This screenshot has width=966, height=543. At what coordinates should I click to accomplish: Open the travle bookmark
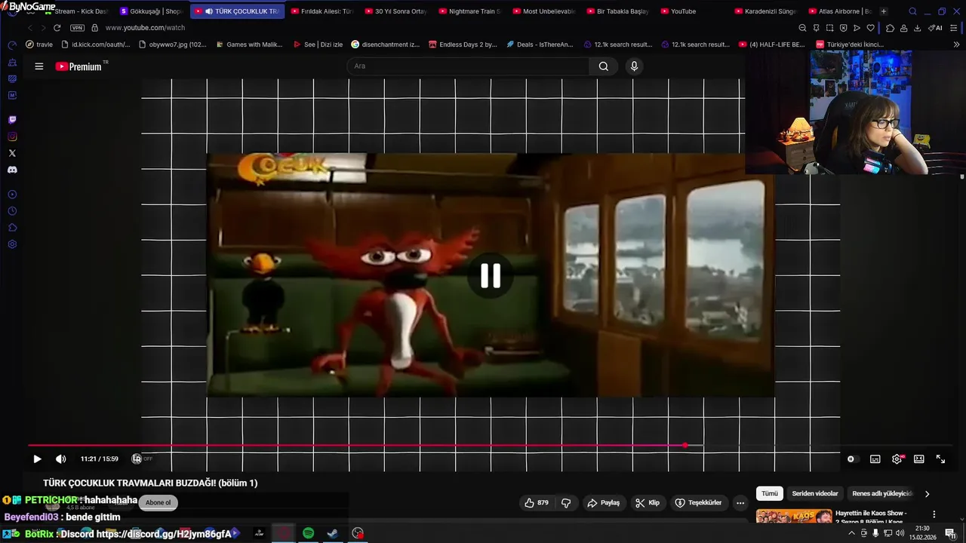pos(39,44)
